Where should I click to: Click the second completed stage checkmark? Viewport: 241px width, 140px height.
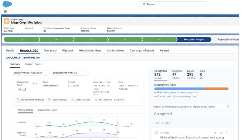(x=56, y=40)
